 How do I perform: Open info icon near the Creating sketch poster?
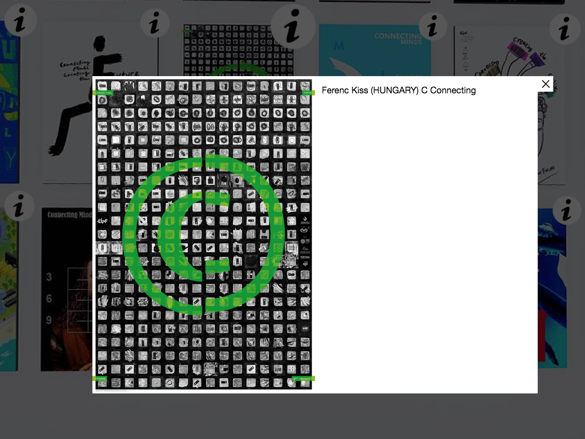(x=564, y=29)
